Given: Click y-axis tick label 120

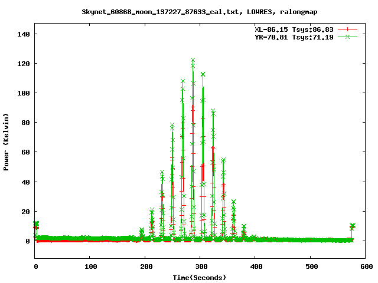Looking at the screenshot, I should point(24,64).
